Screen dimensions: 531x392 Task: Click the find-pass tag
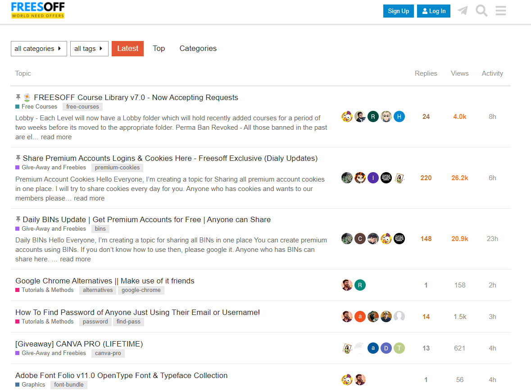click(x=128, y=322)
